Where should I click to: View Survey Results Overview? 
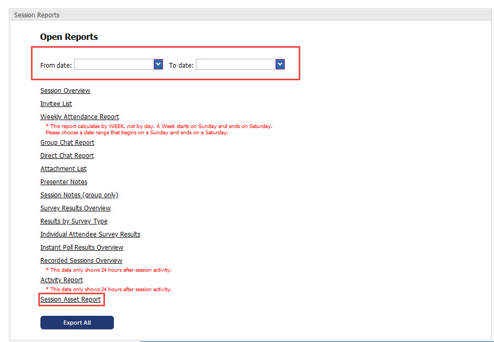[76, 208]
